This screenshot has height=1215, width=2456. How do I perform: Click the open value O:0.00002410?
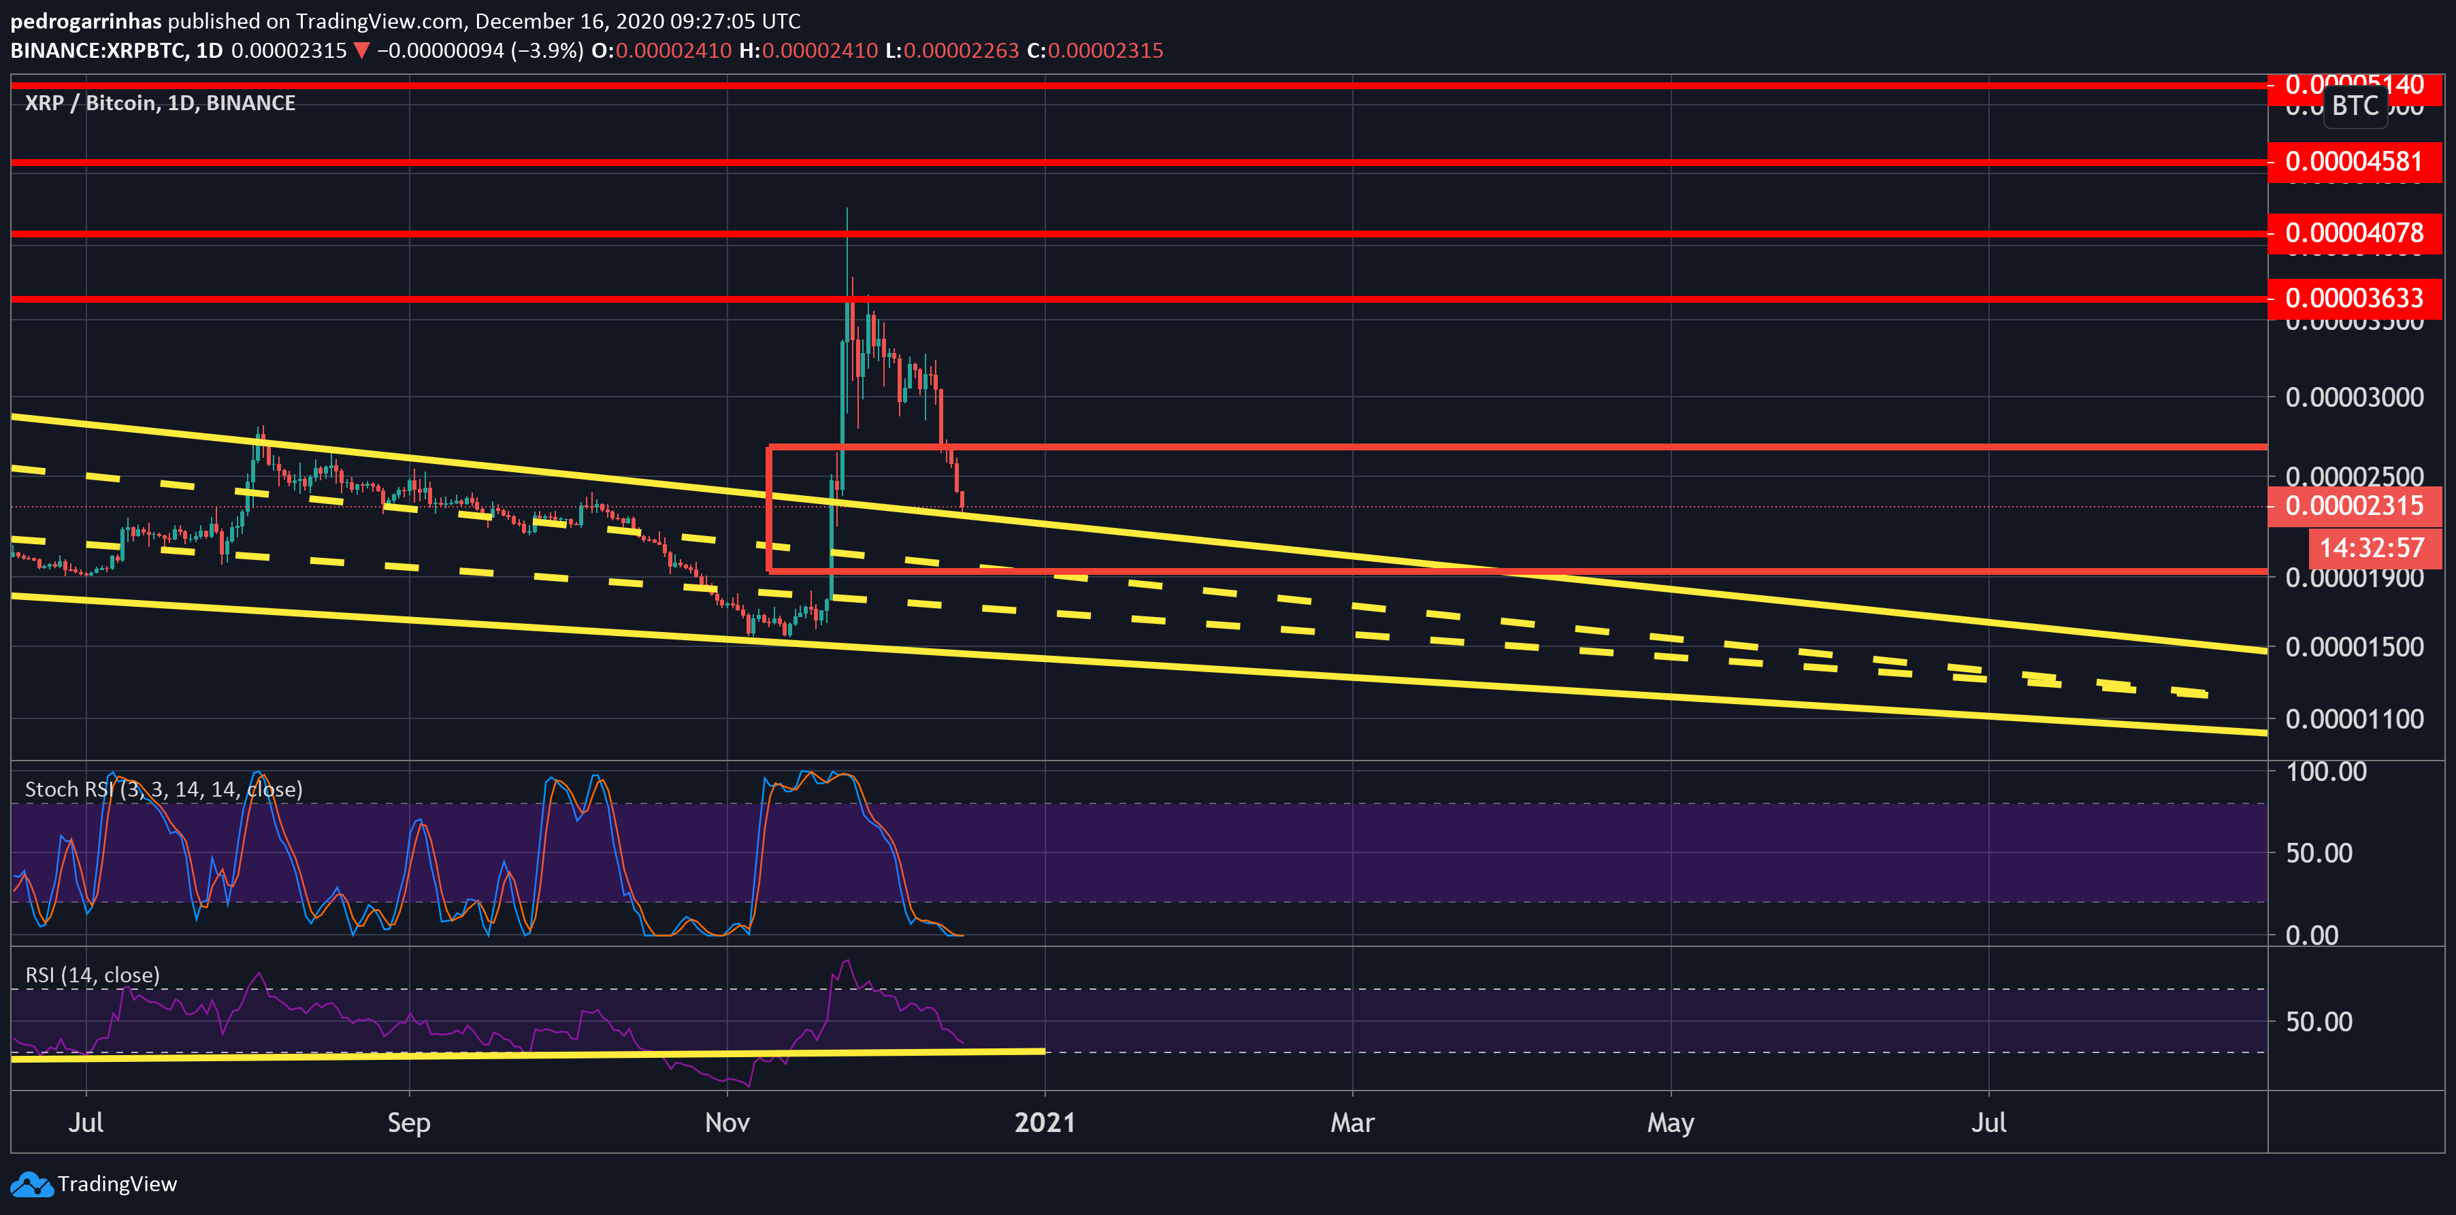(x=661, y=50)
